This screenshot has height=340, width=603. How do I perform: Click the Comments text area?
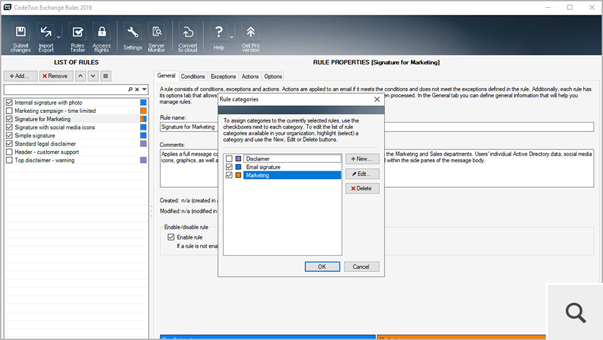[377, 168]
